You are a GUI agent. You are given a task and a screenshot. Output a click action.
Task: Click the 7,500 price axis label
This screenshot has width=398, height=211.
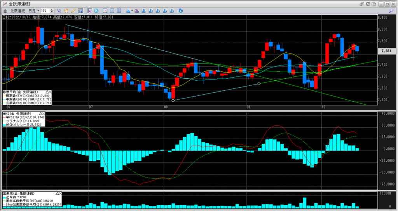click(x=382, y=88)
